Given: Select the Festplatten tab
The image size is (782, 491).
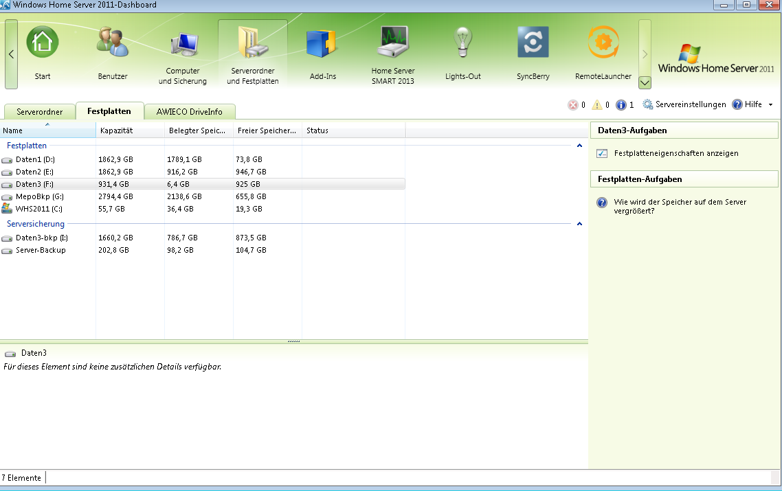Looking at the screenshot, I should click(x=109, y=111).
